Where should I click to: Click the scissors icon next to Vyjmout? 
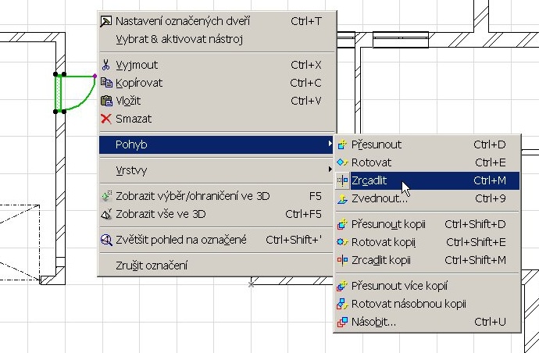coord(106,65)
